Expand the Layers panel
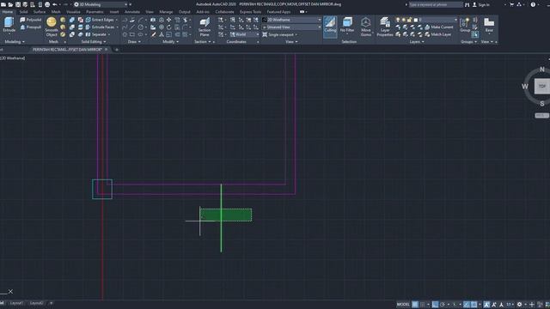The width and height of the screenshot is (550, 309). [417, 42]
